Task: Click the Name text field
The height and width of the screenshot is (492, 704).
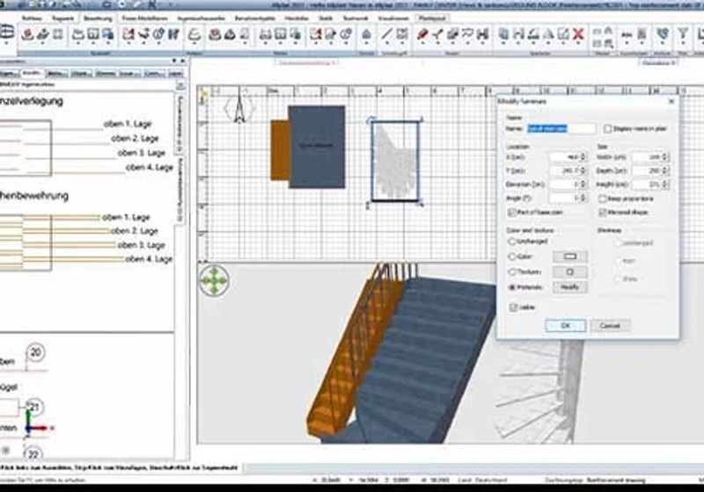Action: coord(561,129)
